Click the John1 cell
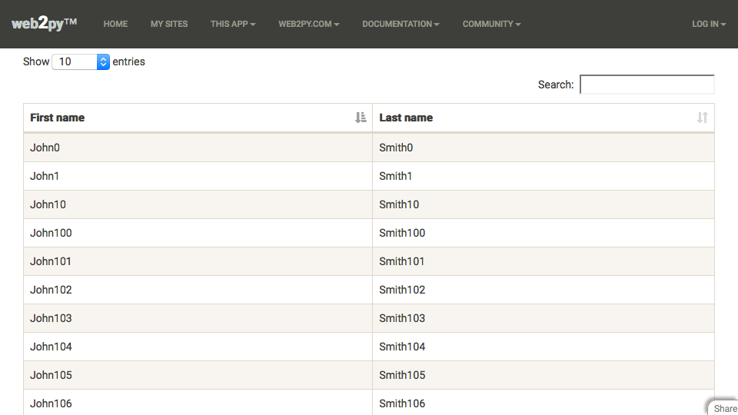Screen dimensions: 738x415 (x=198, y=176)
